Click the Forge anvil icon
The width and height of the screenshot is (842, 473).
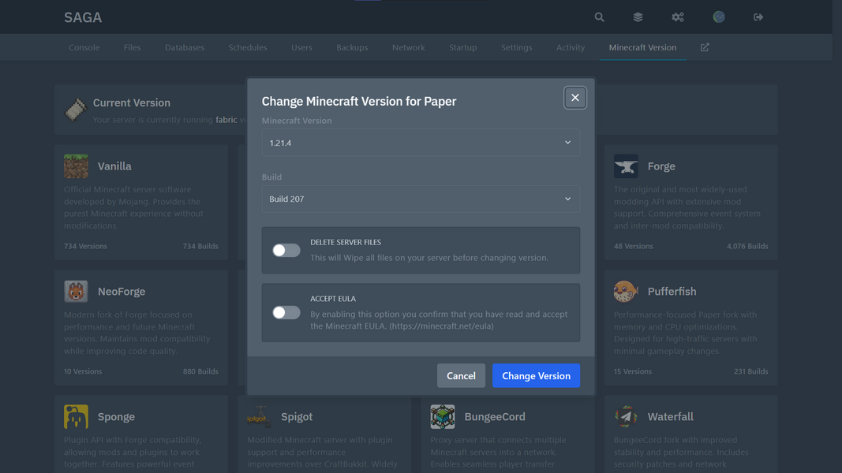pyautogui.click(x=626, y=166)
